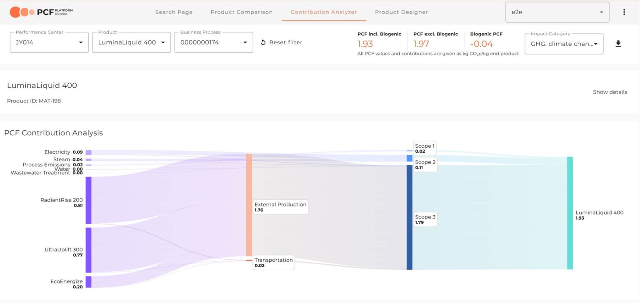
Task: Open the three-dot more options menu
Action: click(x=624, y=12)
